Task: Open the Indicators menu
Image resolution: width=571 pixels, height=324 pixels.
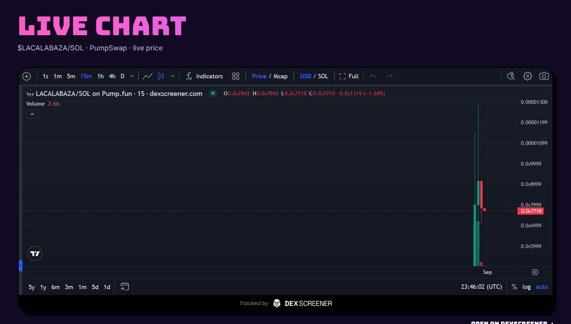Action: [x=204, y=76]
